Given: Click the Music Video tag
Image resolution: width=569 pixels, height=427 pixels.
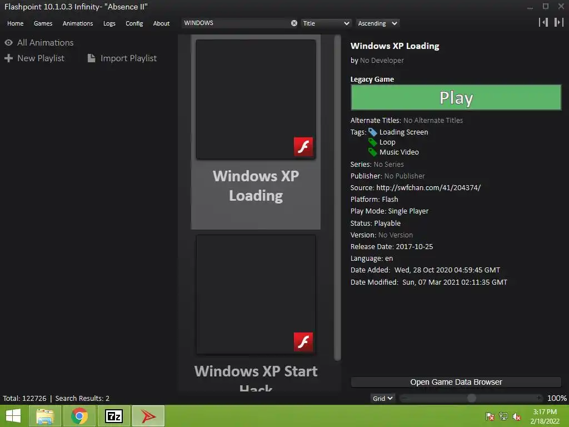Looking at the screenshot, I should (x=399, y=152).
